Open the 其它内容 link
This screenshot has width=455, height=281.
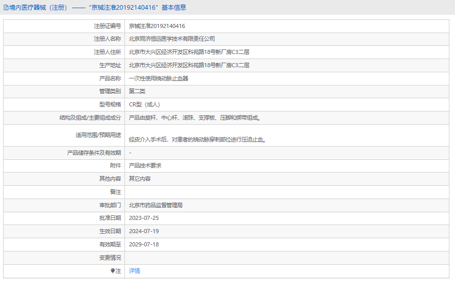tap(140, 179)
